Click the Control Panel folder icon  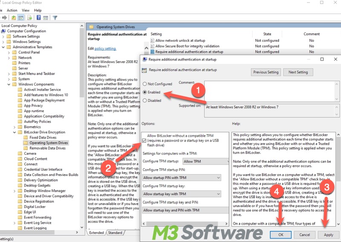pyautogui.click(x=14, y=52)
